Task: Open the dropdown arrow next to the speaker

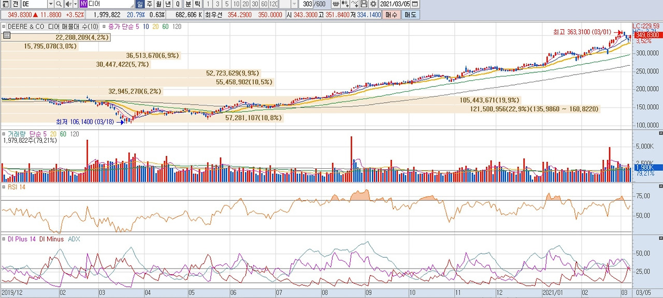Action: [x=76, y=4]
